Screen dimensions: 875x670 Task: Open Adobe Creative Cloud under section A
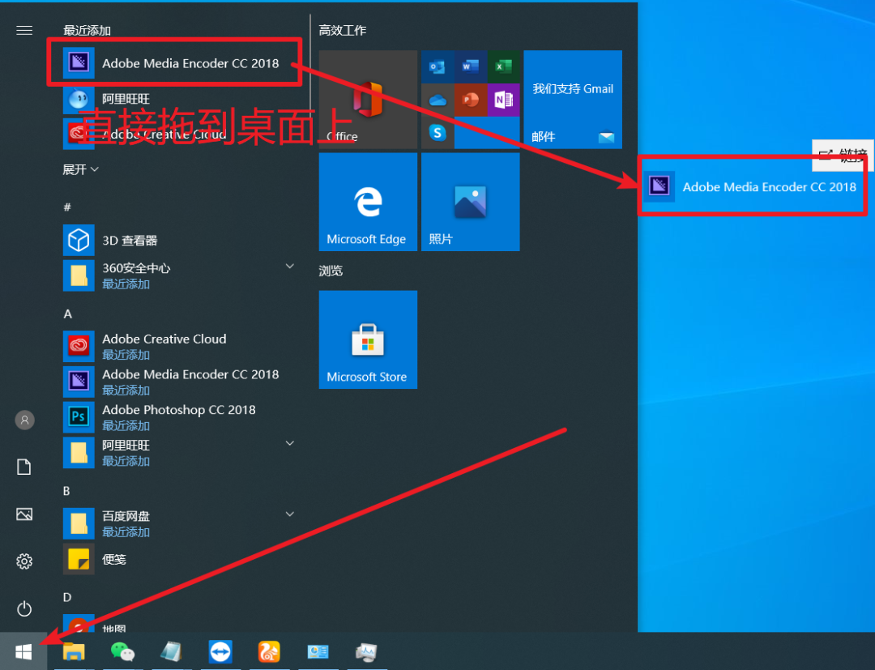[x=178, y=346]
